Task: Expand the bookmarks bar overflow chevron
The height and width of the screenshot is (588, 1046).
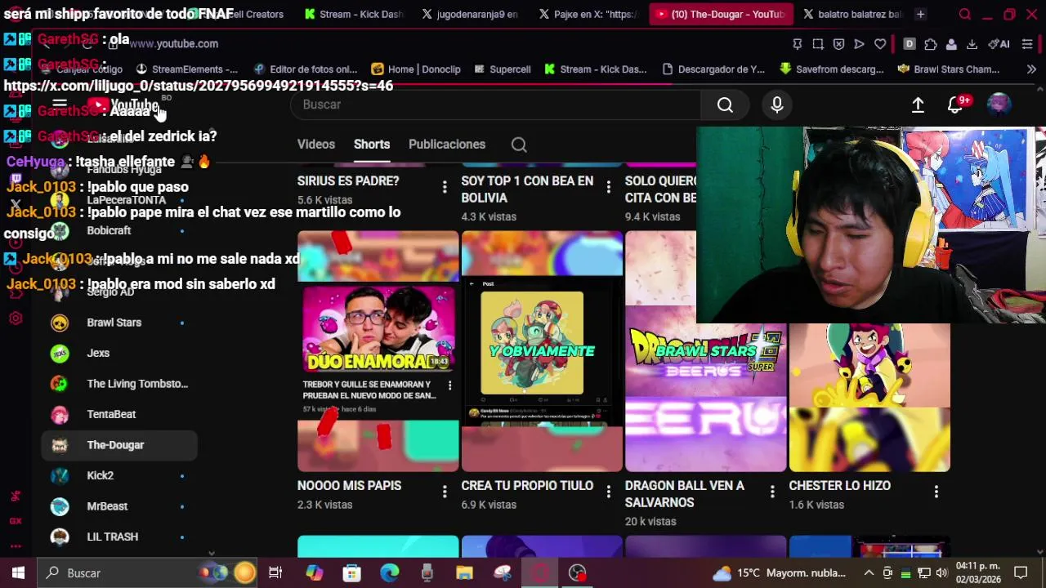Action: [1031, 69]
